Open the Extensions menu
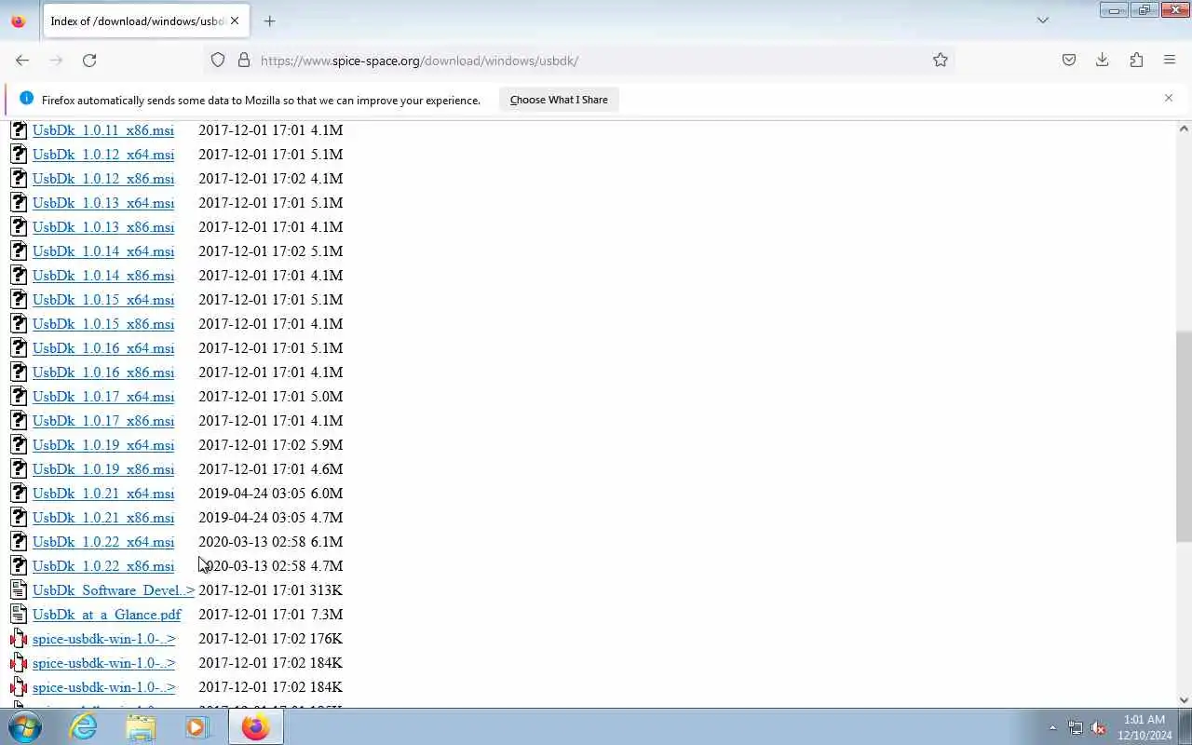Screen dimensions: 1192x745 pos(1136,60)
